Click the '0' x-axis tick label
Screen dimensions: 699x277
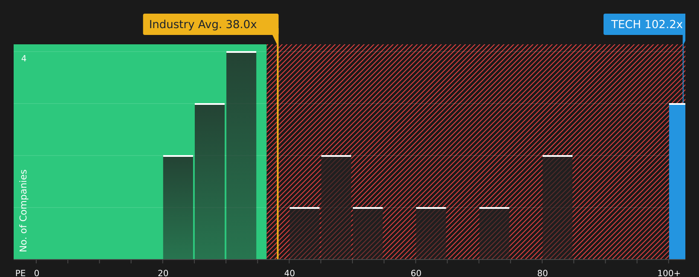(37, 273)
